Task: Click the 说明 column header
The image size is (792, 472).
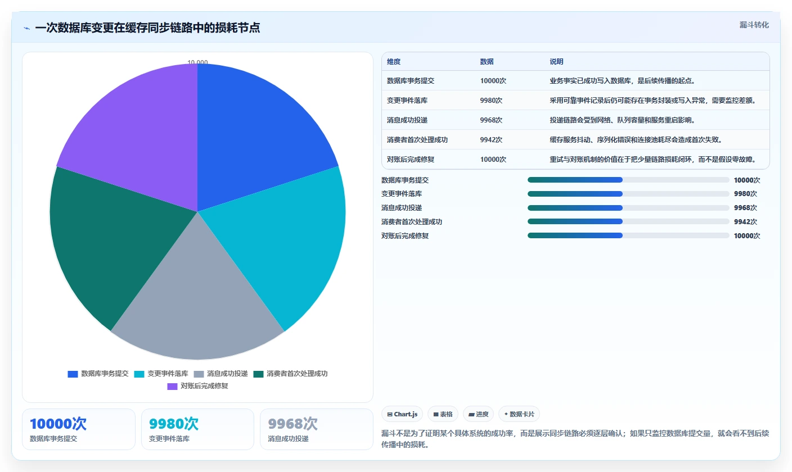Action: [556, 62]
